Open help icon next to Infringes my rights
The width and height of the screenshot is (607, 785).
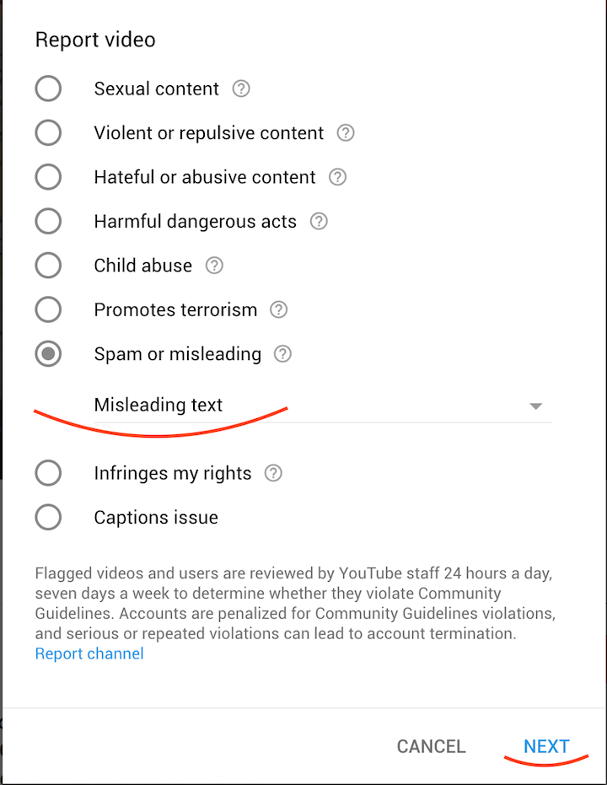(273, 474)
